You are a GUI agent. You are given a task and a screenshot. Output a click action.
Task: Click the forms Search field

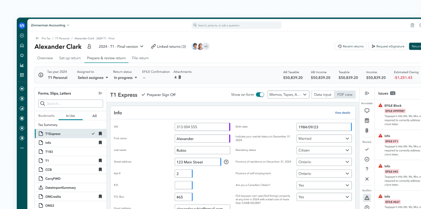pos(70,104)
